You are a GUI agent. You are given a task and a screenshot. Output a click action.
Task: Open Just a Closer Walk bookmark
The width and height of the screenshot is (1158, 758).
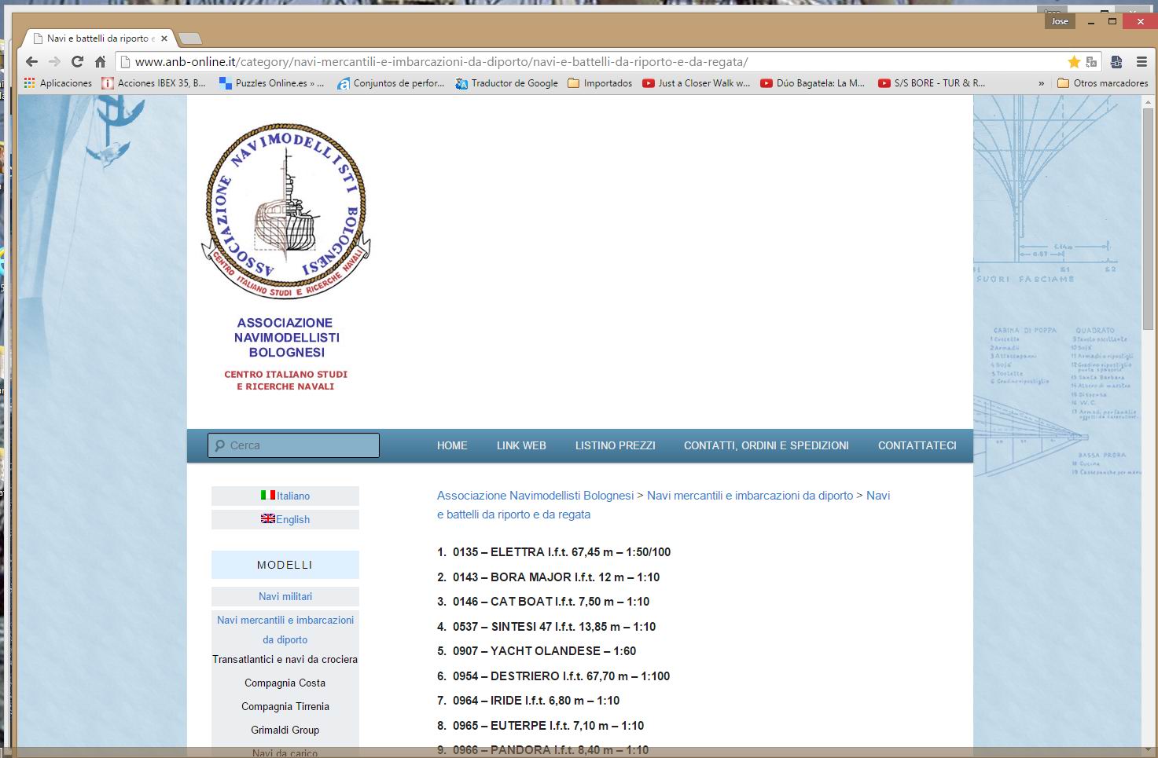pyautogui.click(x=697, y=82)
